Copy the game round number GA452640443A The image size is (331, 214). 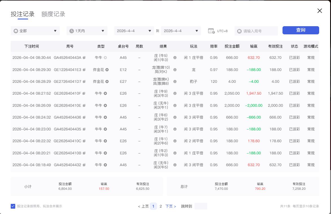[84, 57]
